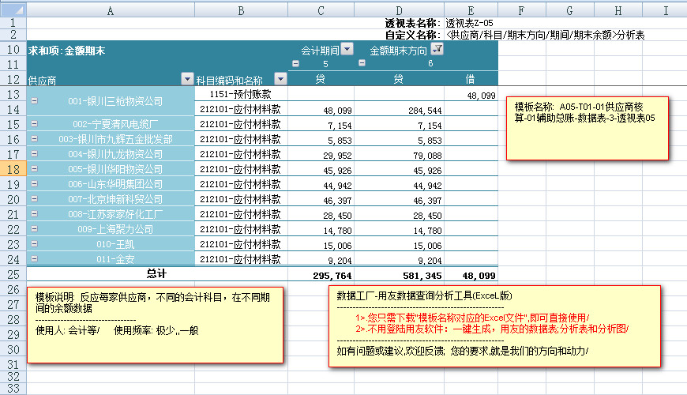Screen dimensions: 687x395
Task: Click the 模板名称 yellow note box
Action: (588, 127)
